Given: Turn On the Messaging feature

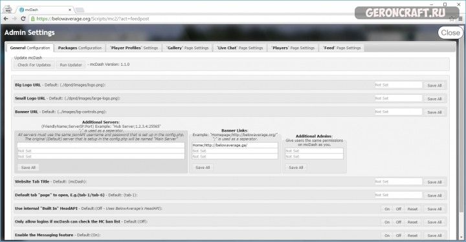Looking at the screenshot, I should pos(387,236).
